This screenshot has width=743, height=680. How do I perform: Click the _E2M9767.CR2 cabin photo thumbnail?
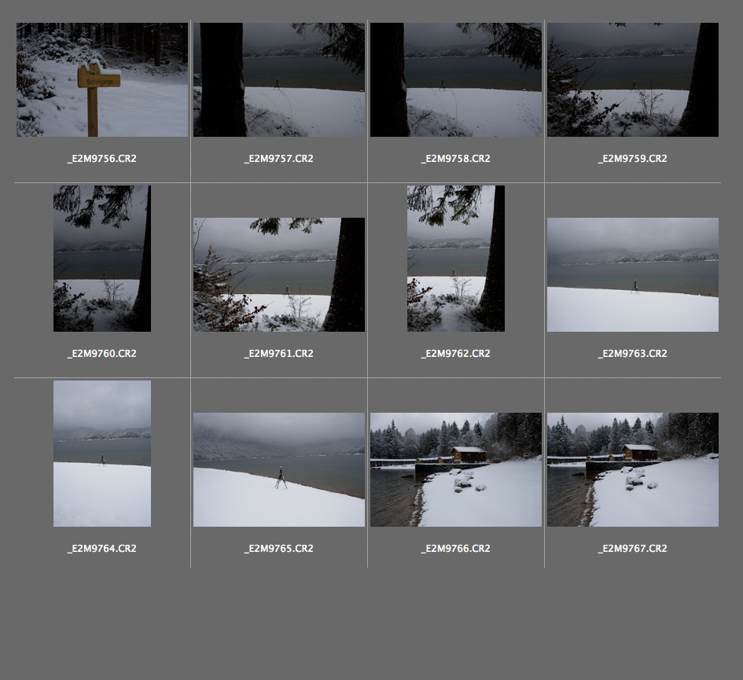(x=633, y=469)
